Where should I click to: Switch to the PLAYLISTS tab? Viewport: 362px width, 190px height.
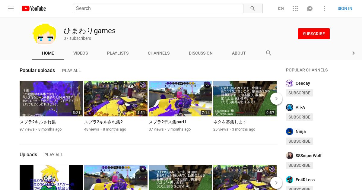point(118,53)
